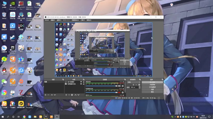Open MorphVOX Pro desktop icon
The height and width of the screenshot is (119, 213).
coord(21,6)
